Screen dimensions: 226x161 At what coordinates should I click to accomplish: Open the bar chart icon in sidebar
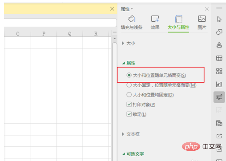tap(219, 84)
